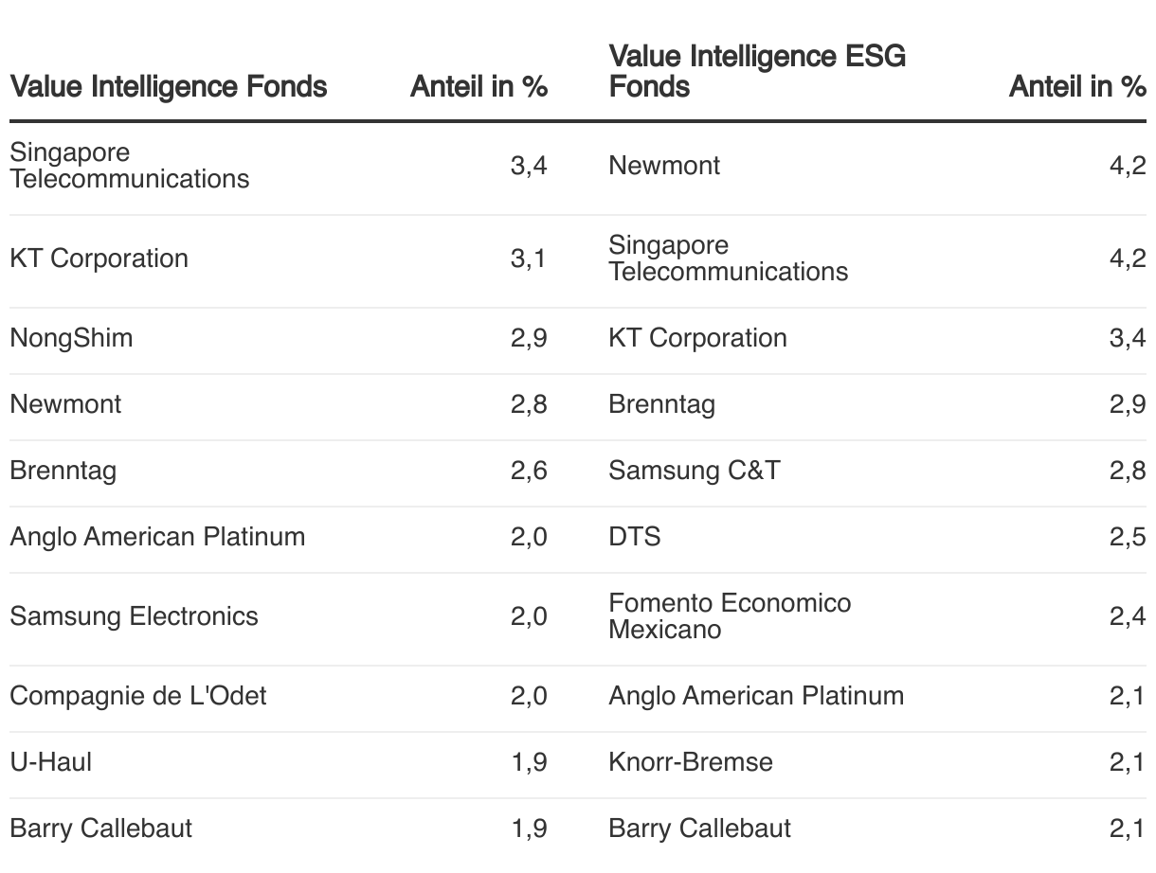Click the 2,1 value beside Knorr-Bremse
Viewport: 1156px width, 873px height.
pos(1128,762)
